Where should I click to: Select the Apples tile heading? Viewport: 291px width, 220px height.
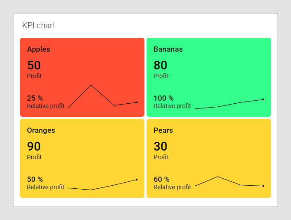pyautogui.click(x=39, y=49)
